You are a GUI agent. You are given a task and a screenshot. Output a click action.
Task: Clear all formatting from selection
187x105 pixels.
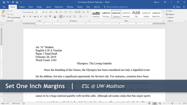56,12
